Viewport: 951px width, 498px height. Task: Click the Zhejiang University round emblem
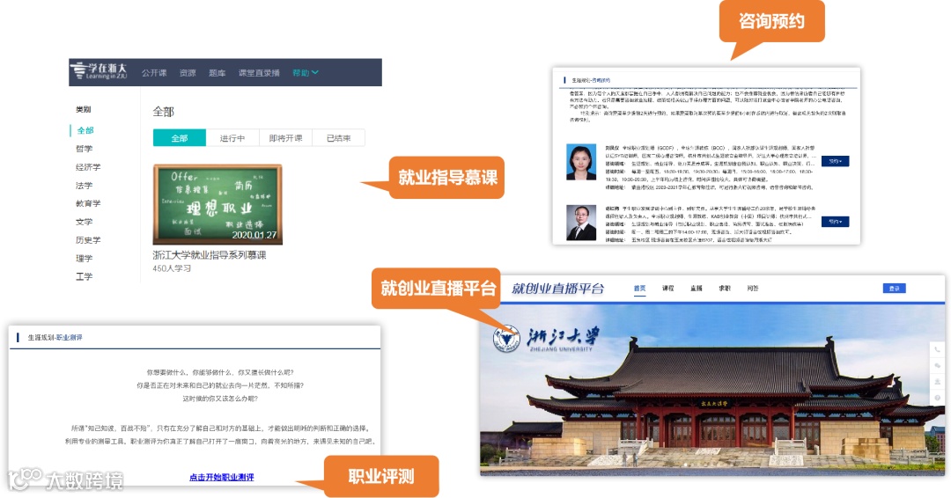click(x=506, y=340)
